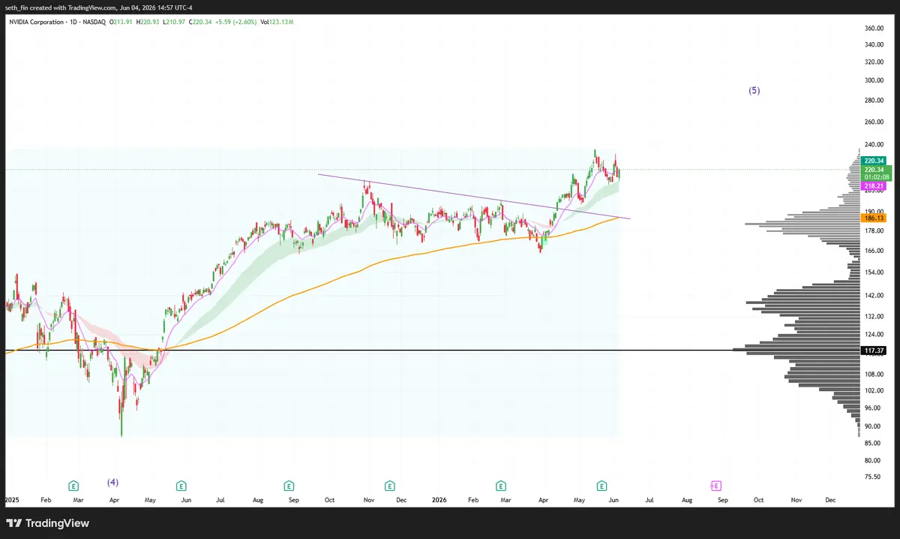Click the 01:02:08 bar countdown label
900x539 pixels.
pos(874,177)
